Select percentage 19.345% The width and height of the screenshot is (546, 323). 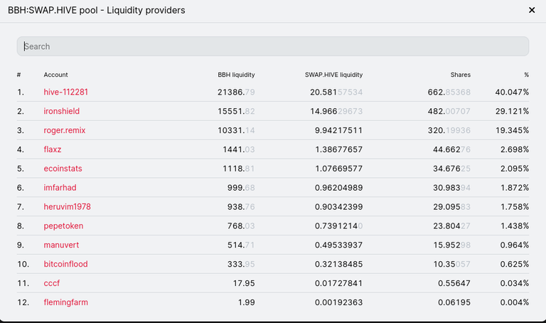tap(512, 130)
